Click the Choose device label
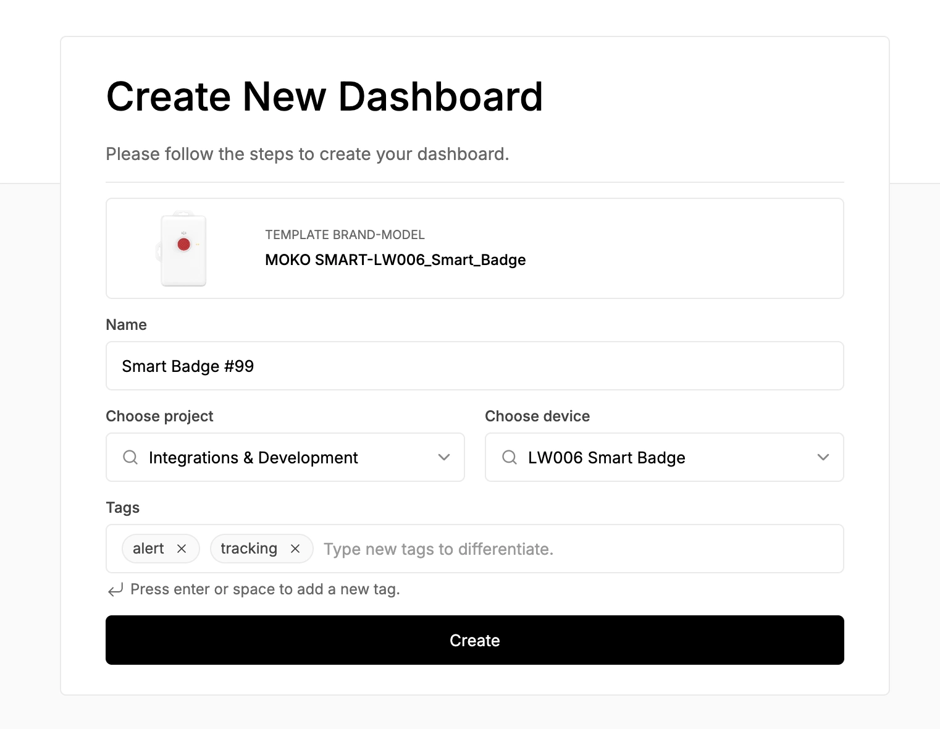 (x=537, y=416)
